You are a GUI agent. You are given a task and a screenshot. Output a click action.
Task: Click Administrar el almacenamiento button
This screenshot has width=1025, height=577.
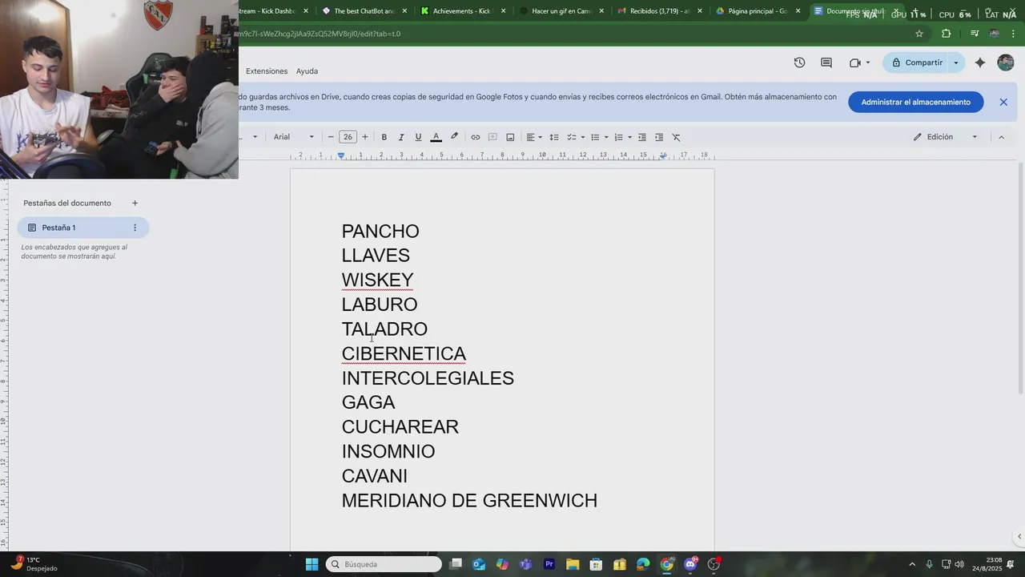[916, 102]
